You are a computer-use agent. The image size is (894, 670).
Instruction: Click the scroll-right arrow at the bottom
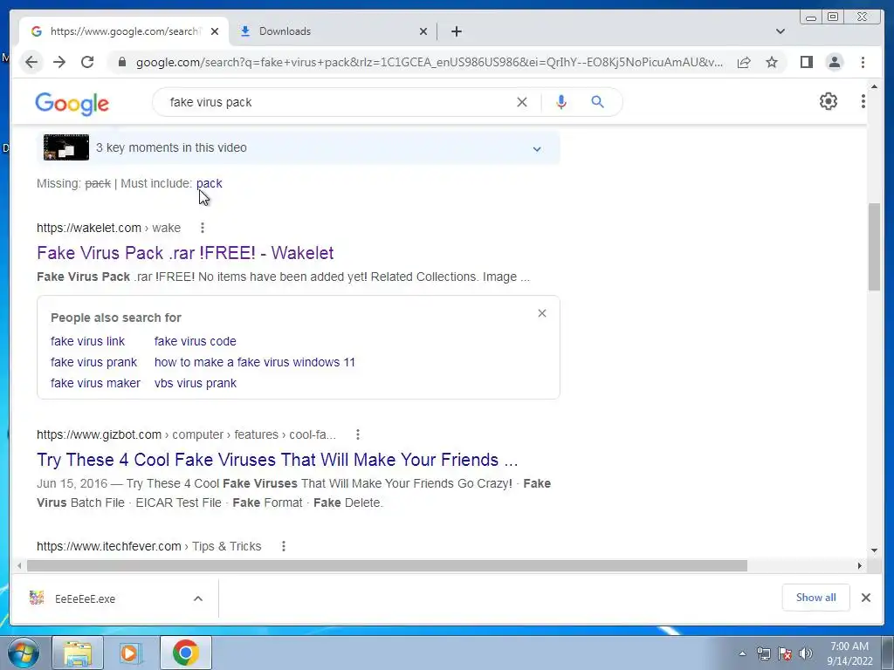point(859,565)
